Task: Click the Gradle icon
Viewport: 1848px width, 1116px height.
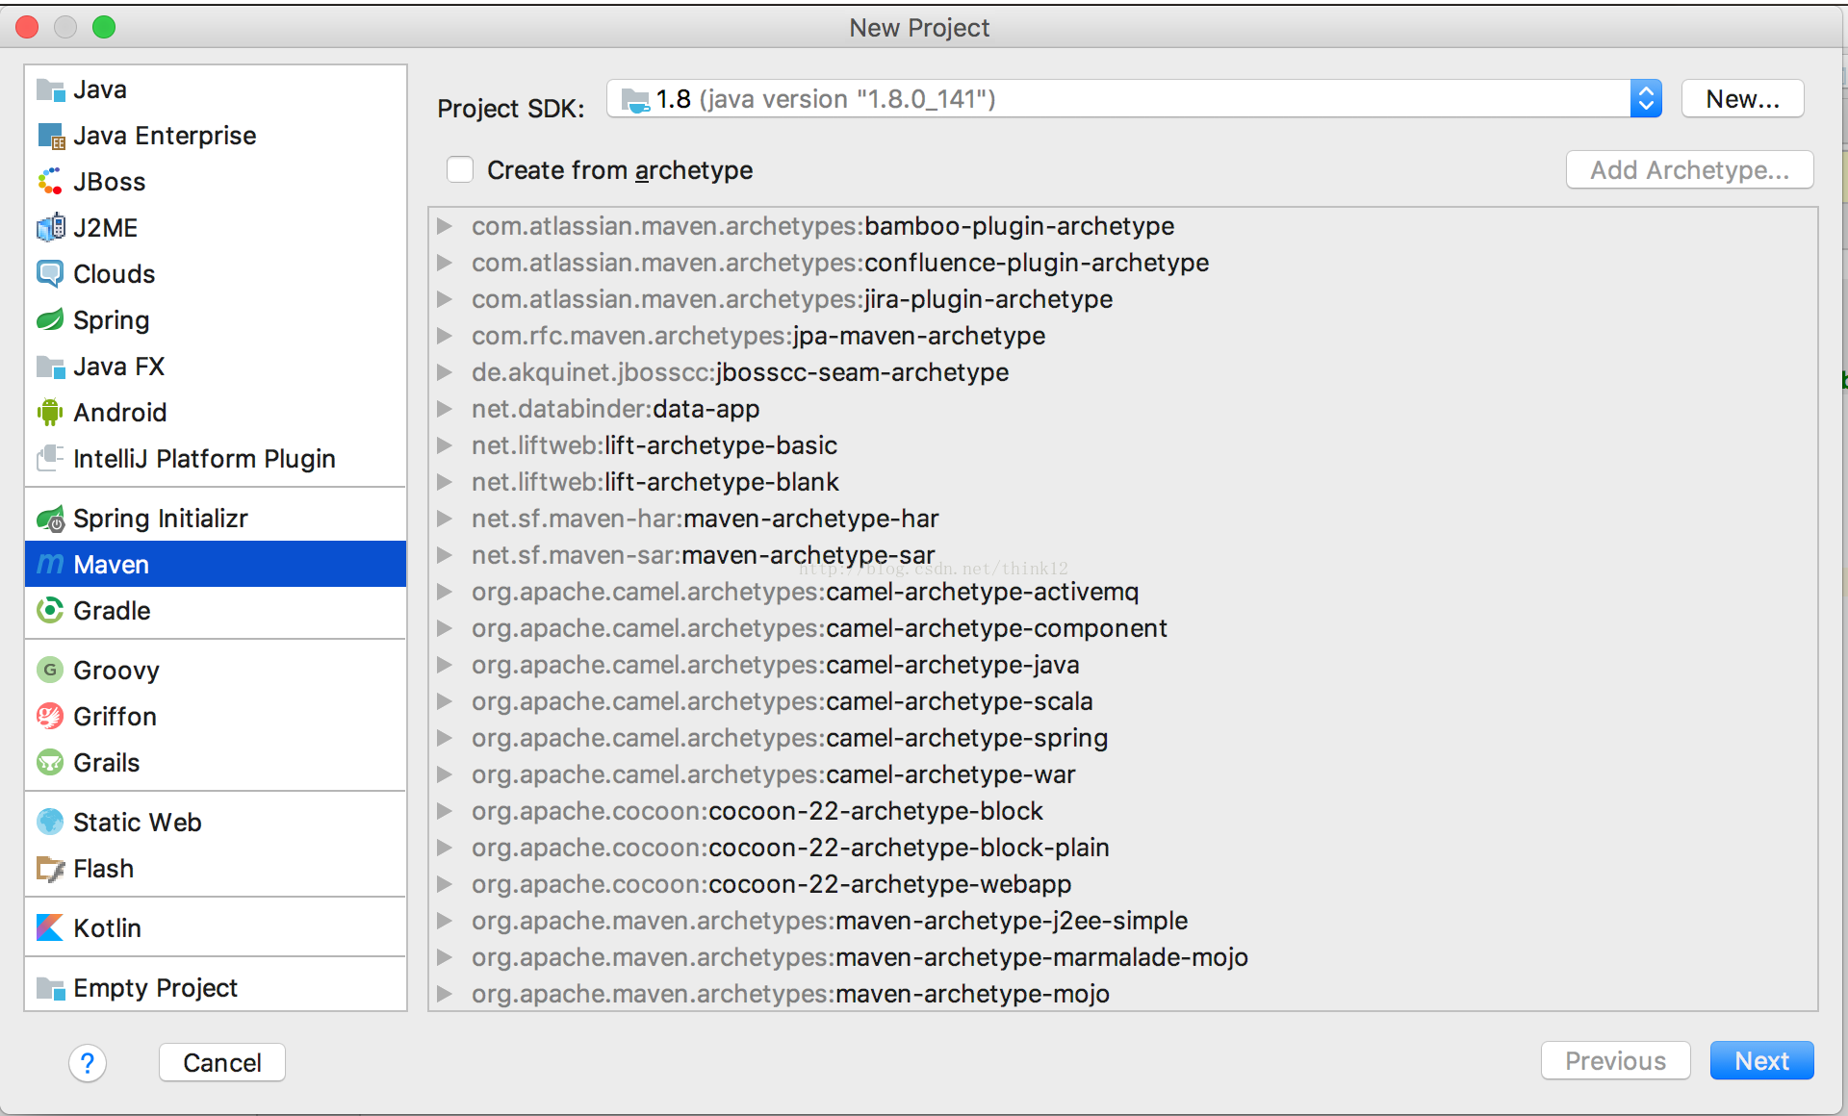Action: click(50, 611)
